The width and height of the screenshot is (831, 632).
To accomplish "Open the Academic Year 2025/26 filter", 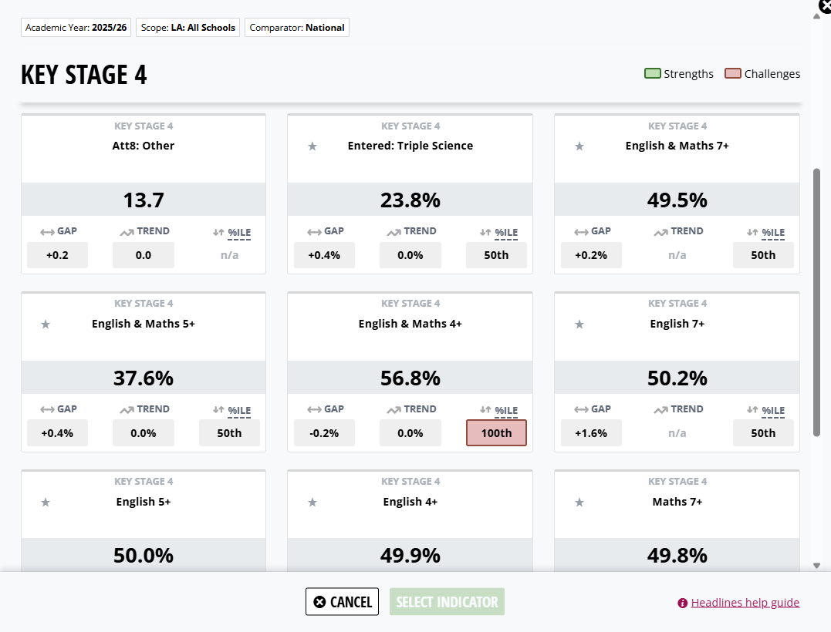I will pos(76,28).
